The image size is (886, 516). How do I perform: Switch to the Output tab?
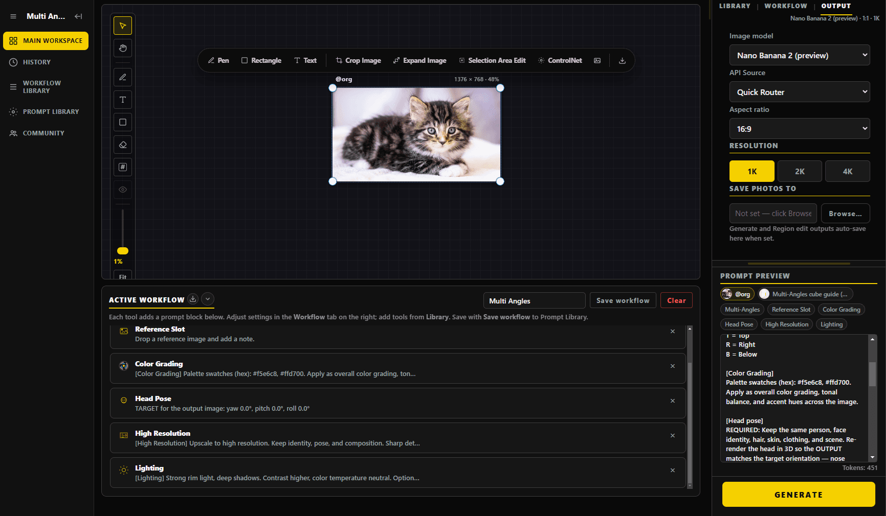[x=836, y=6]
